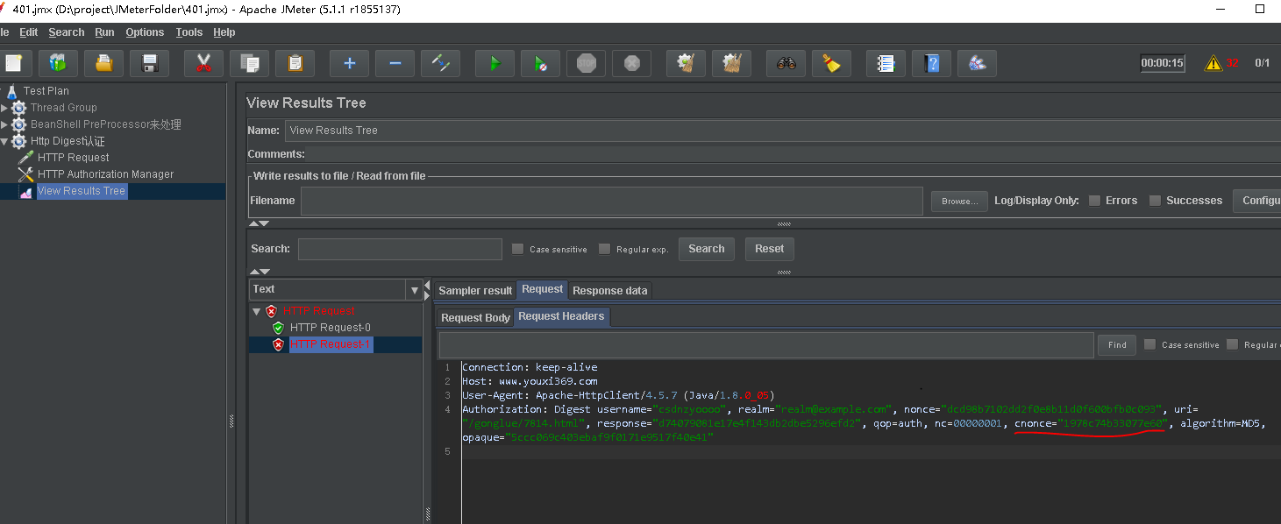Image resolution: width=1281 pixels, height=524 pixels.
Task: Click the Find button
Action: pos(1117,344)
